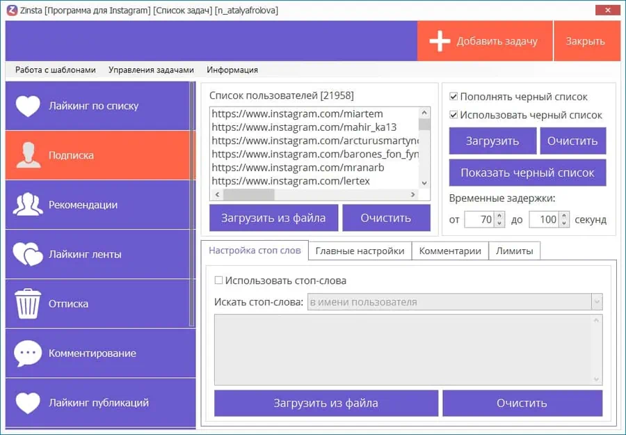Click Показать черный список button
Viewport: 626px width, 435px height.
527,173
